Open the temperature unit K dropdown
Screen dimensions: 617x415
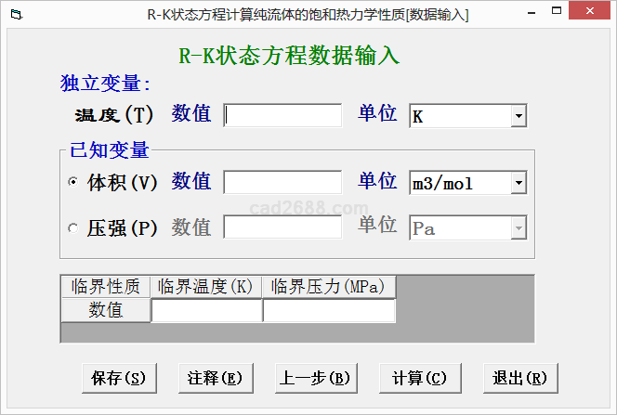tap(519, 116)
